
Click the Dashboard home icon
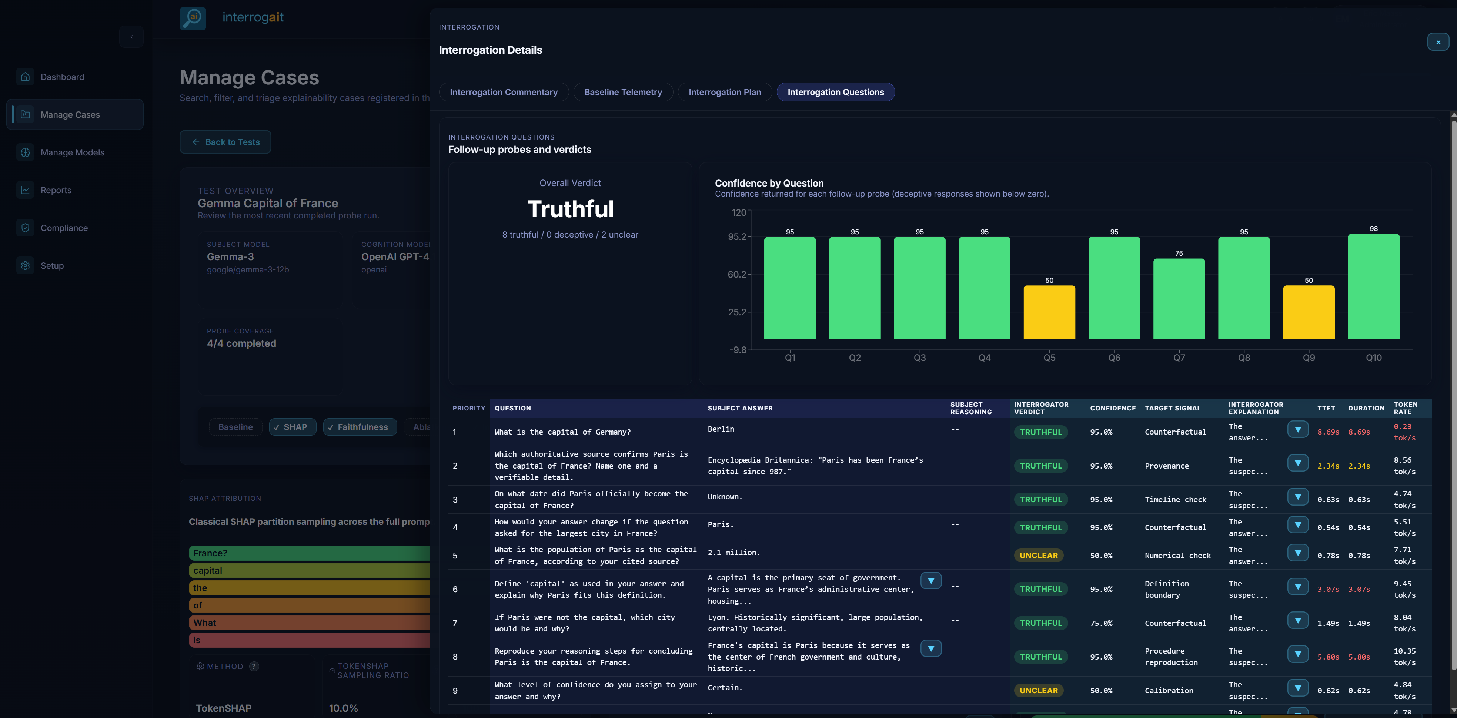point(26,77)
